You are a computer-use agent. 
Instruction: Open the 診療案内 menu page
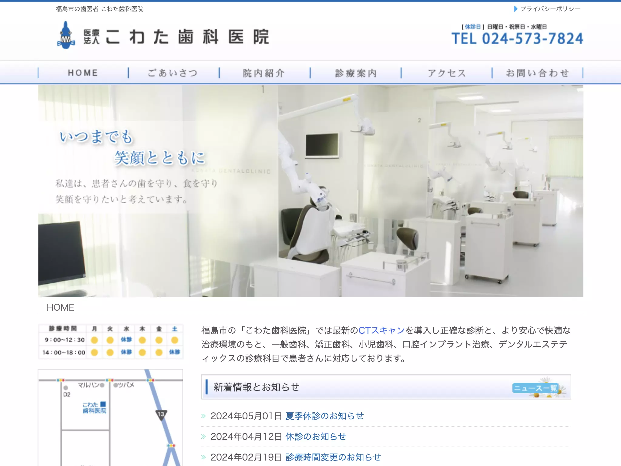tap(356, 73)
